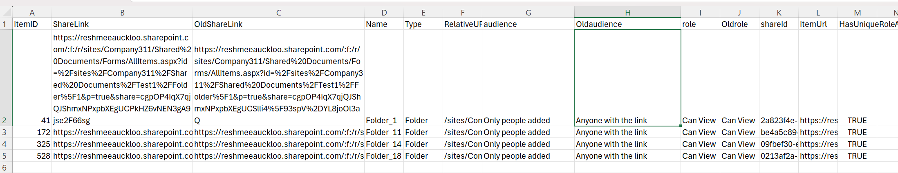Click cell with ItemID 528

[32, 156]
